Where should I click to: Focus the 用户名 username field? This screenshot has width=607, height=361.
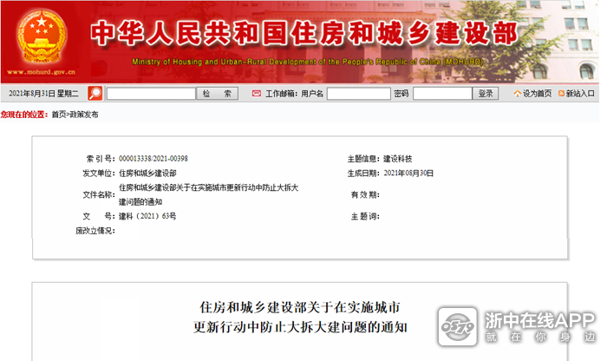(358, 94)
